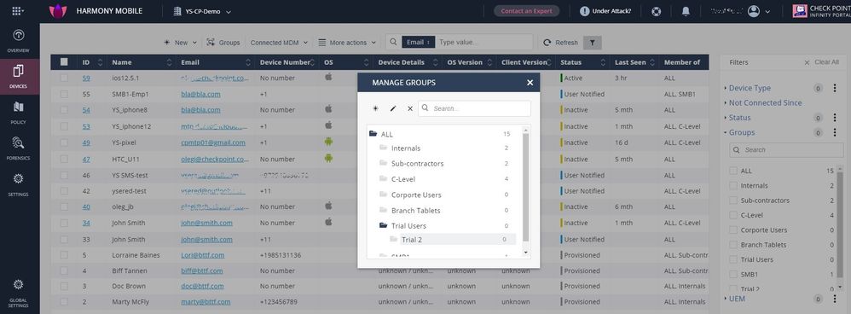Close the Manage Groups dialog
This screenshot has width=851, height=314.
530,83
